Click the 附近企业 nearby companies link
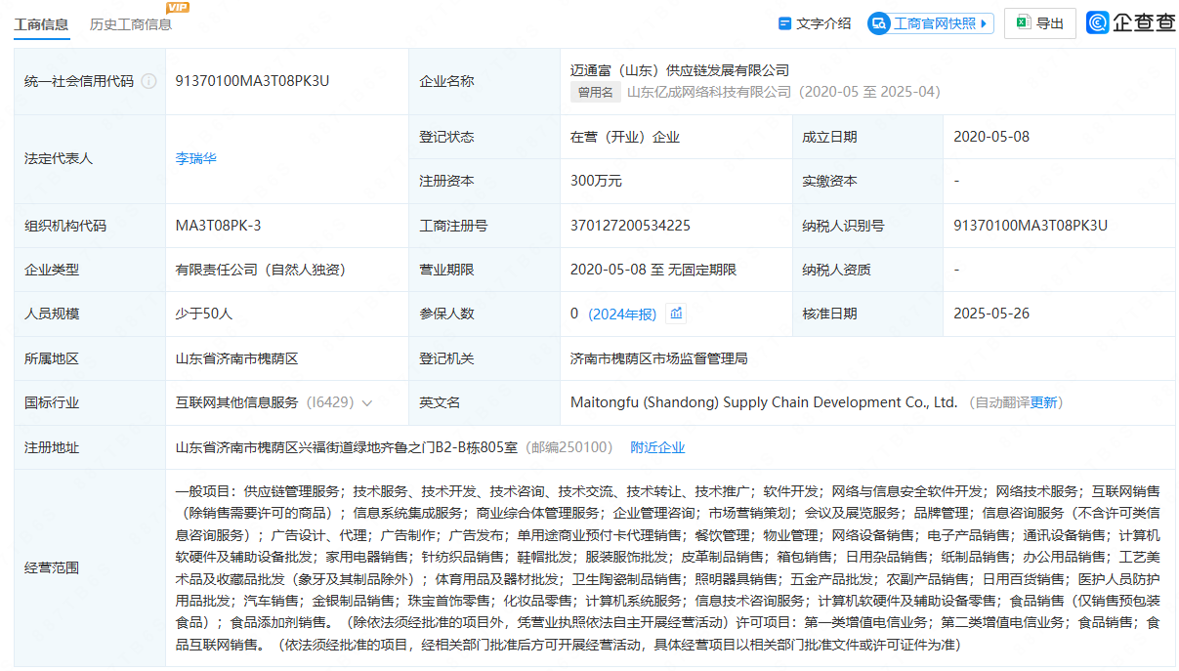1179x671 pixels. coord(657,447)
